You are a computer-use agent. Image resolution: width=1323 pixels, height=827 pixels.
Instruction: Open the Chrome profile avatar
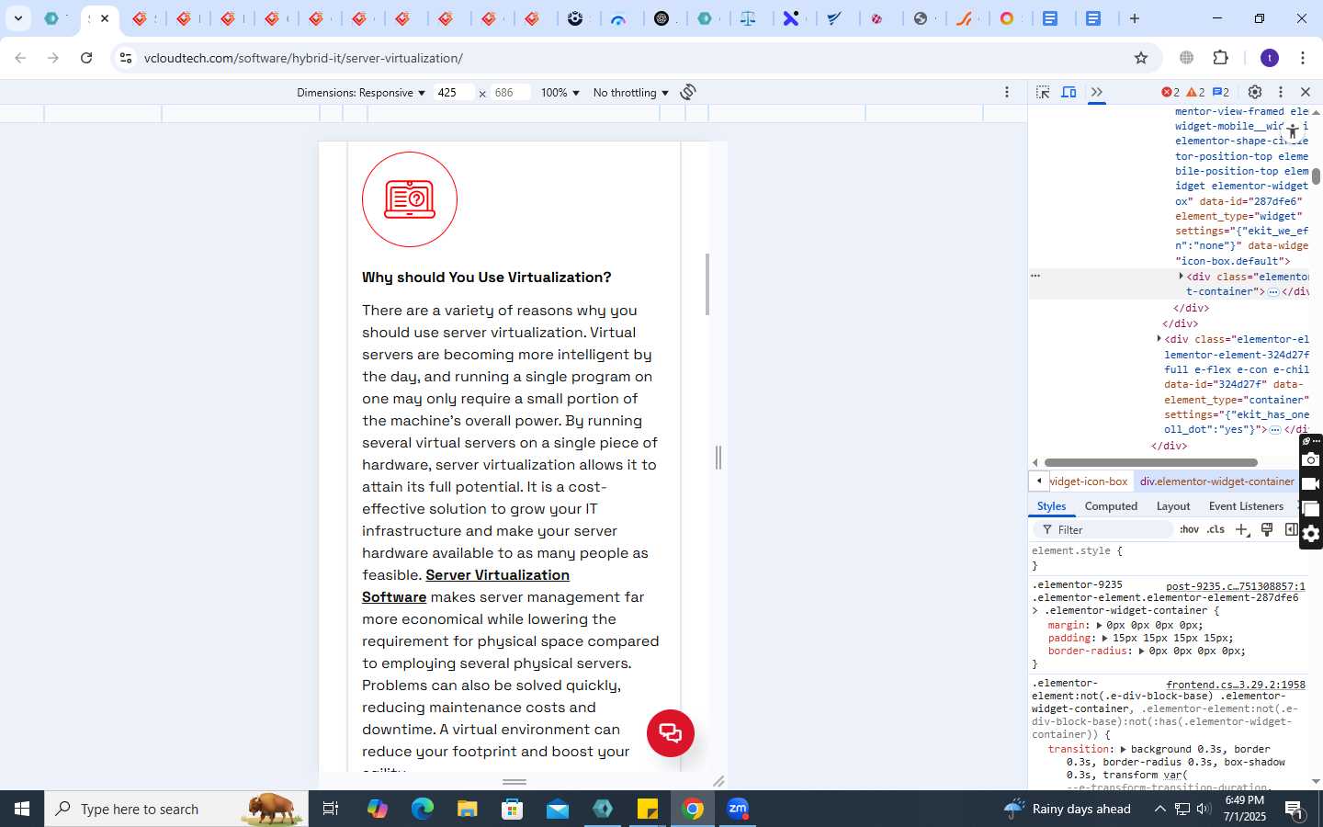(x=1270, y=58)
